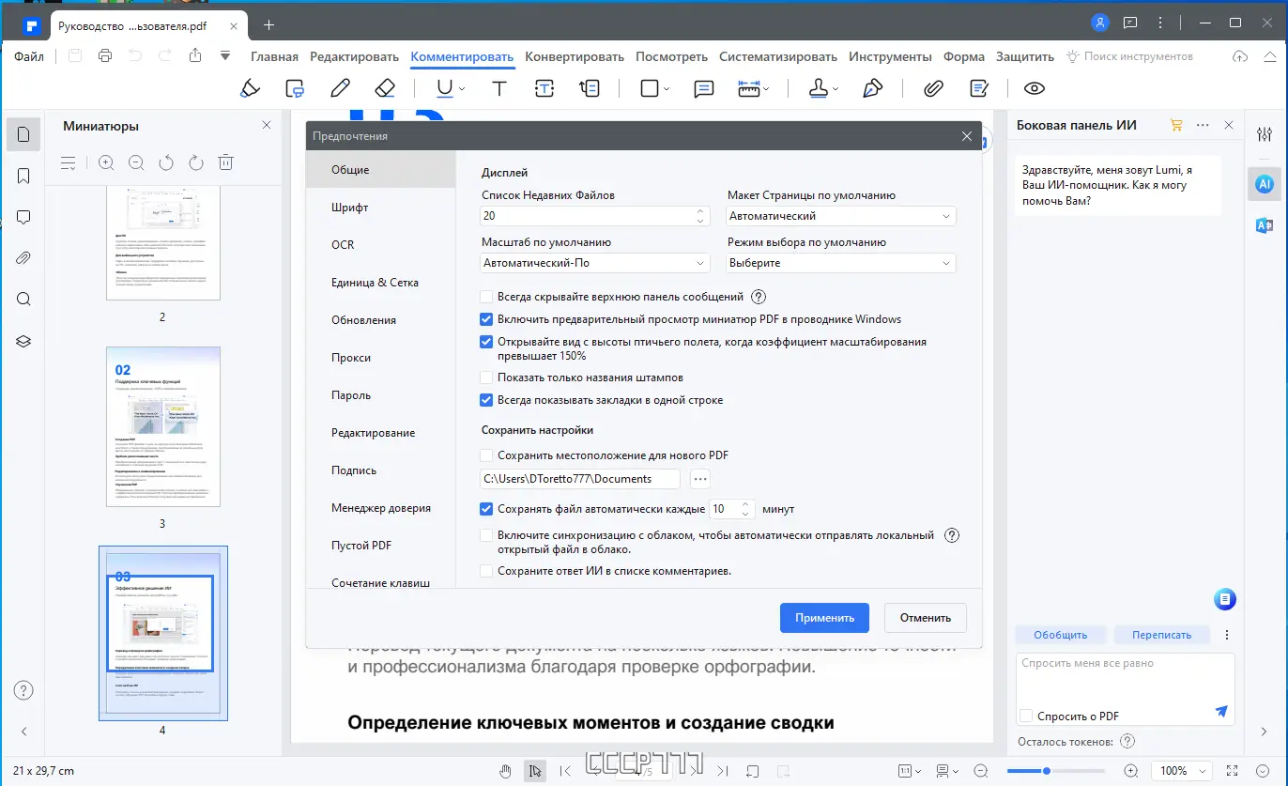The height and width of the screenshot is (786, 1288).
Task: Open the Lumi AI assistant sidebar icon
Action: pyautogui.click(x=1265, y=184)
